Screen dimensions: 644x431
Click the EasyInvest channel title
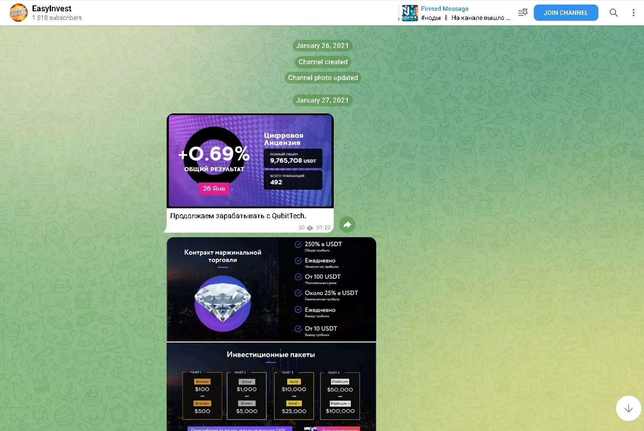pos(51,9)
